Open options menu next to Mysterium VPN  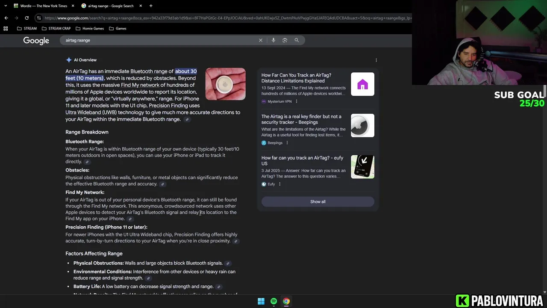tap(297, 101)
